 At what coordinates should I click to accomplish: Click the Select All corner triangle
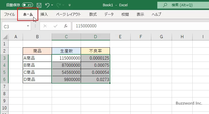pyautogui.click(x=5, y=37)
